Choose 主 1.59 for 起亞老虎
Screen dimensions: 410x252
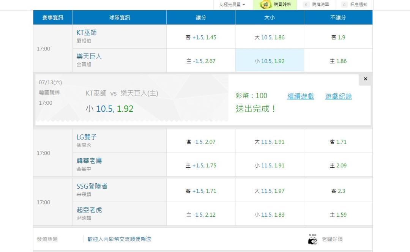338,214
